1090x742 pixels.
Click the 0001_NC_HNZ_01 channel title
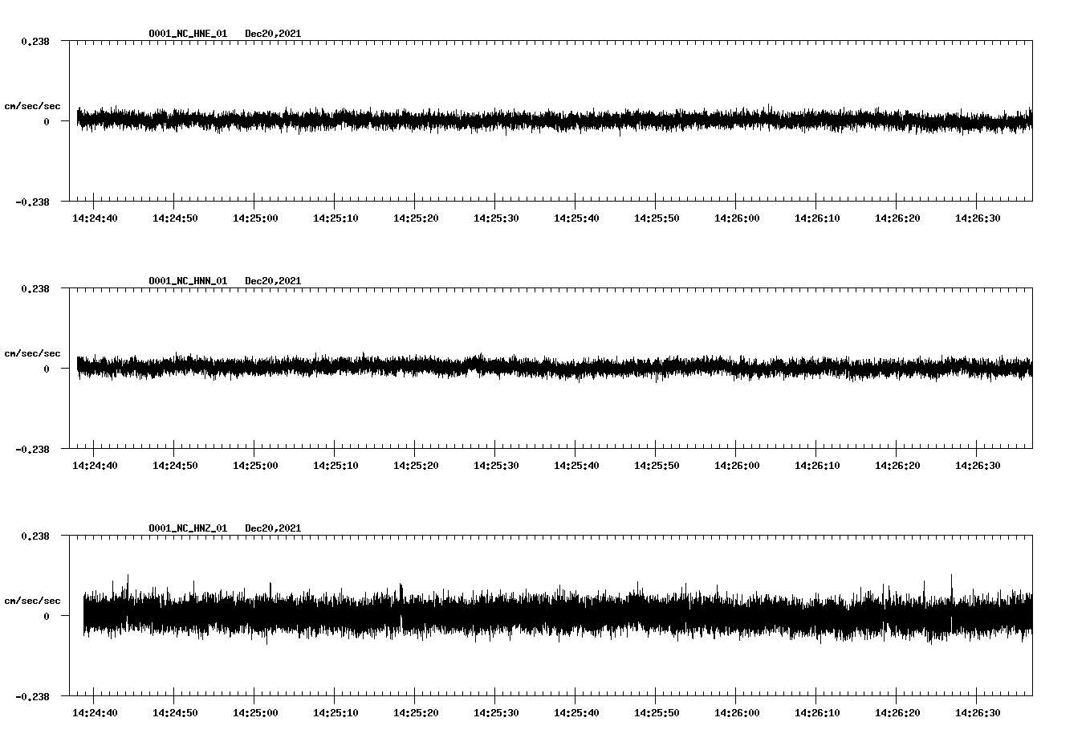point(188,528)
